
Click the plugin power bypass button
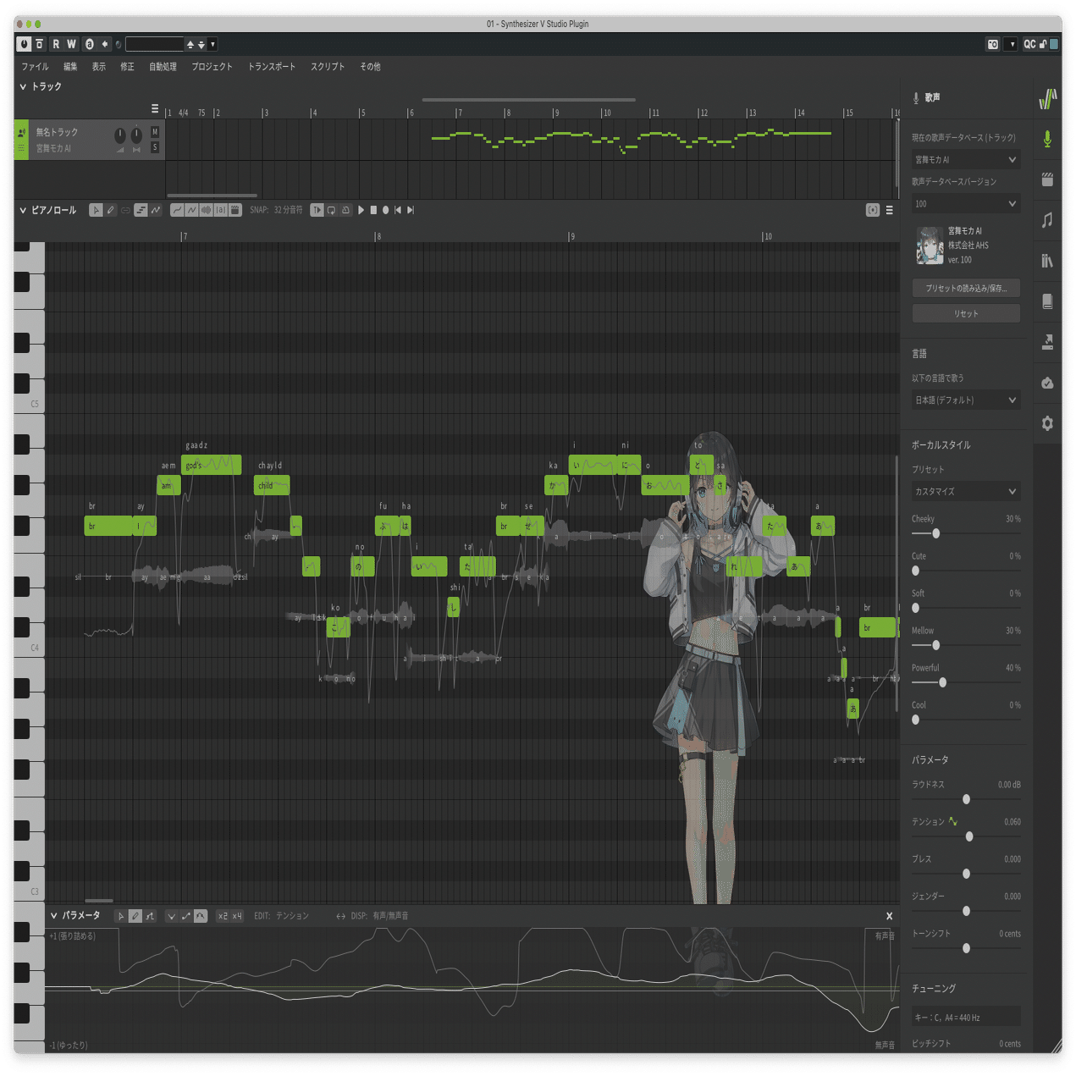pos(24,44)
